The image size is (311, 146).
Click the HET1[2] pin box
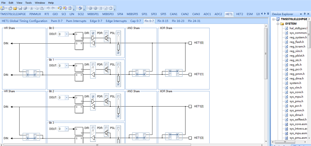[x=190, y=106]
